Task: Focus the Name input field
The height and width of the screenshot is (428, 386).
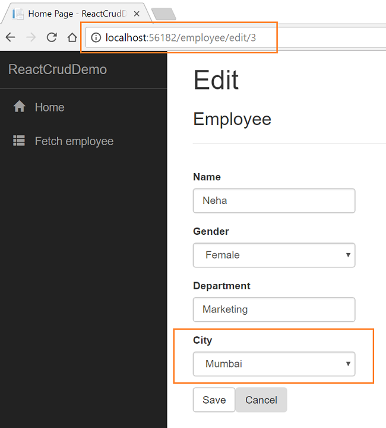Action: pos(274,200)
